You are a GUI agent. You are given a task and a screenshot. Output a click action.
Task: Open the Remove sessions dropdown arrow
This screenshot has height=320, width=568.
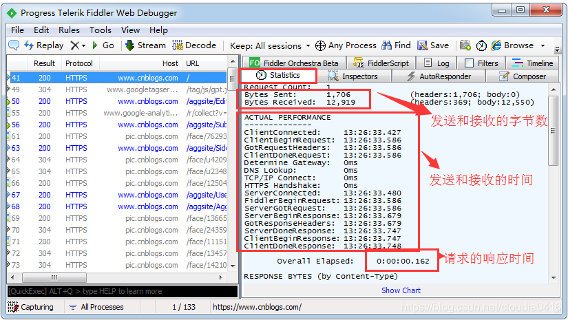click(84, 46)
